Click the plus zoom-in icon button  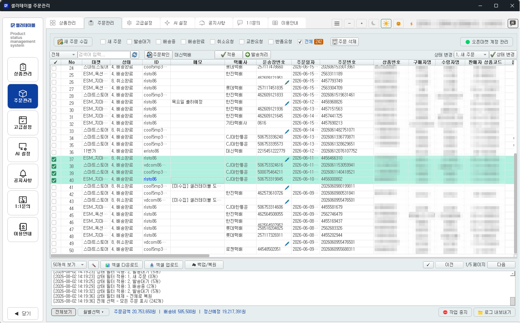tap(362, 23)
